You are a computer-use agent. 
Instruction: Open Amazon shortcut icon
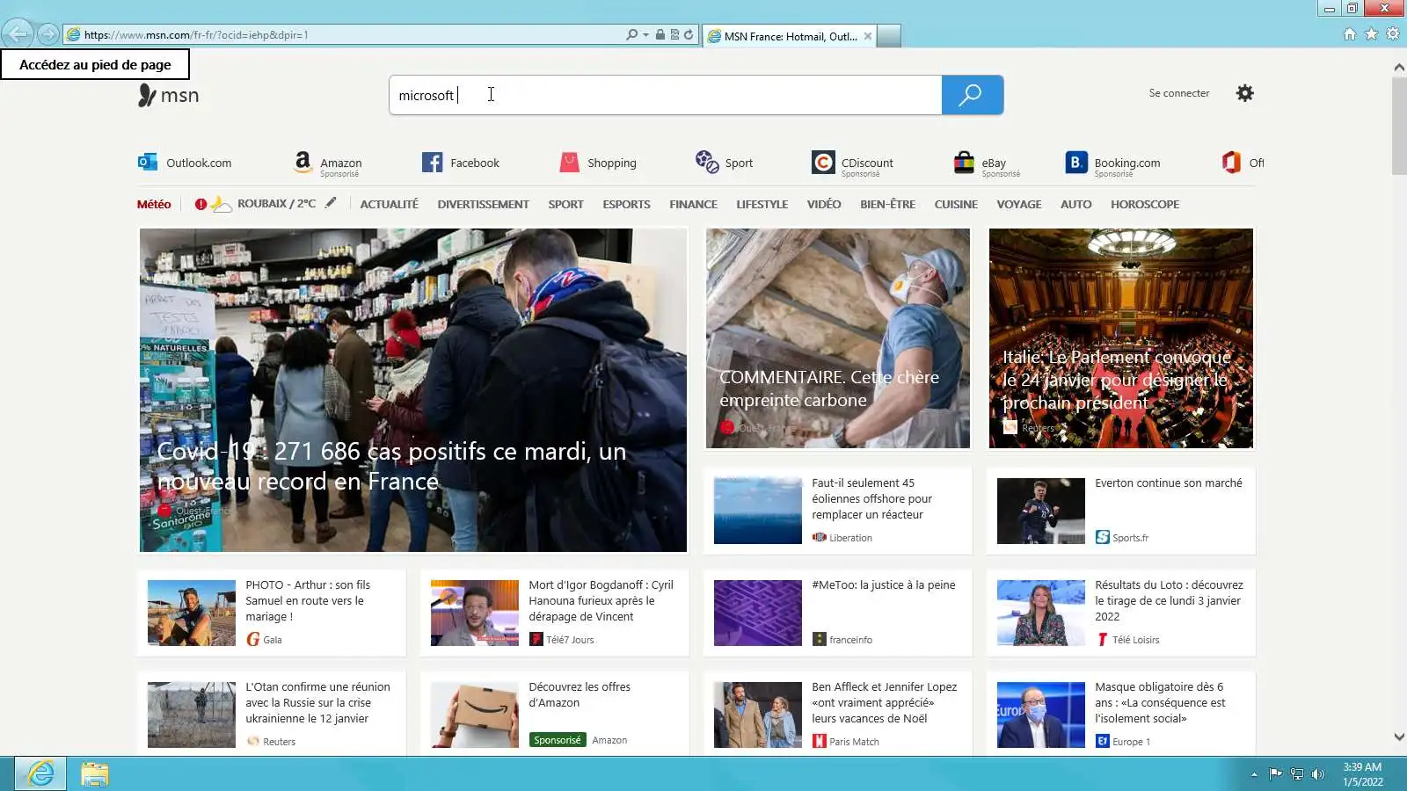[x=303, y=162]
